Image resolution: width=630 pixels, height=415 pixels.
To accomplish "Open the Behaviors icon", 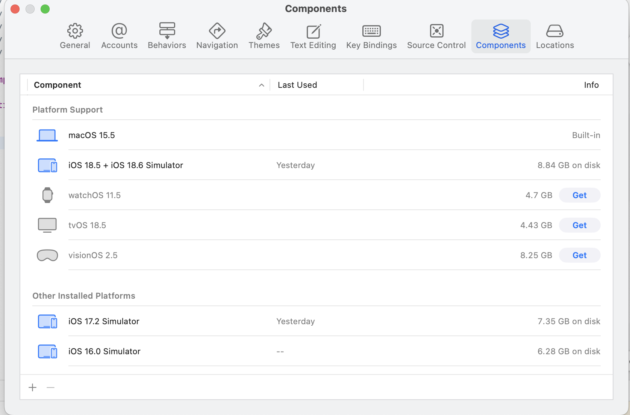I will [167, 31].
